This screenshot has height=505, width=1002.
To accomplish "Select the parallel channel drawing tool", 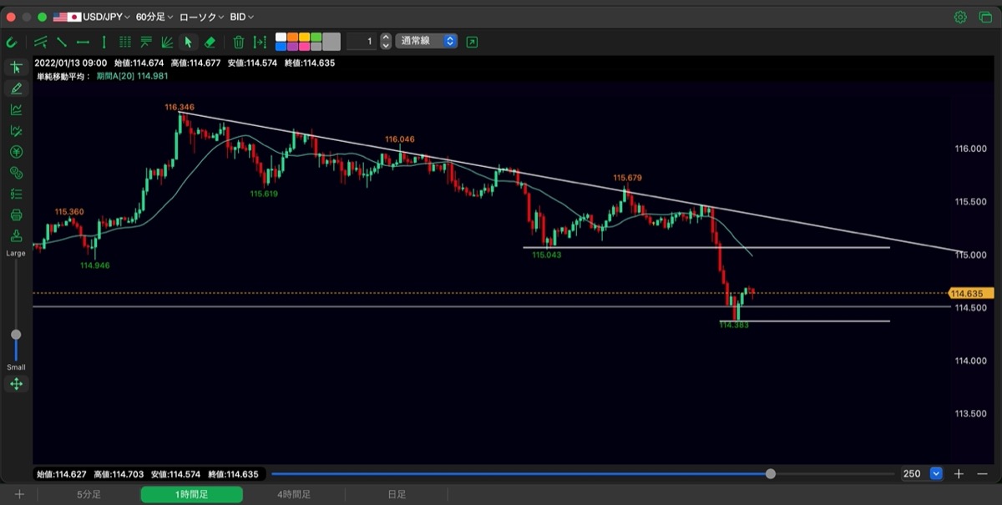I will coord(41,42).
